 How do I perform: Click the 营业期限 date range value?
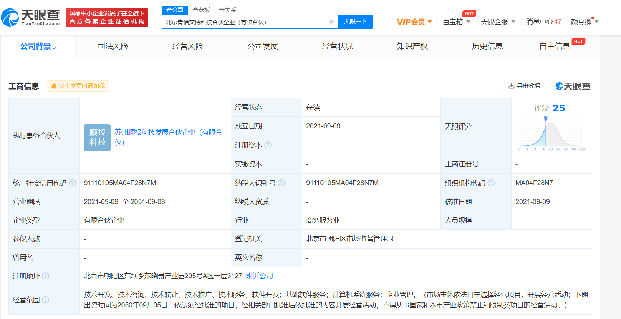124,202
